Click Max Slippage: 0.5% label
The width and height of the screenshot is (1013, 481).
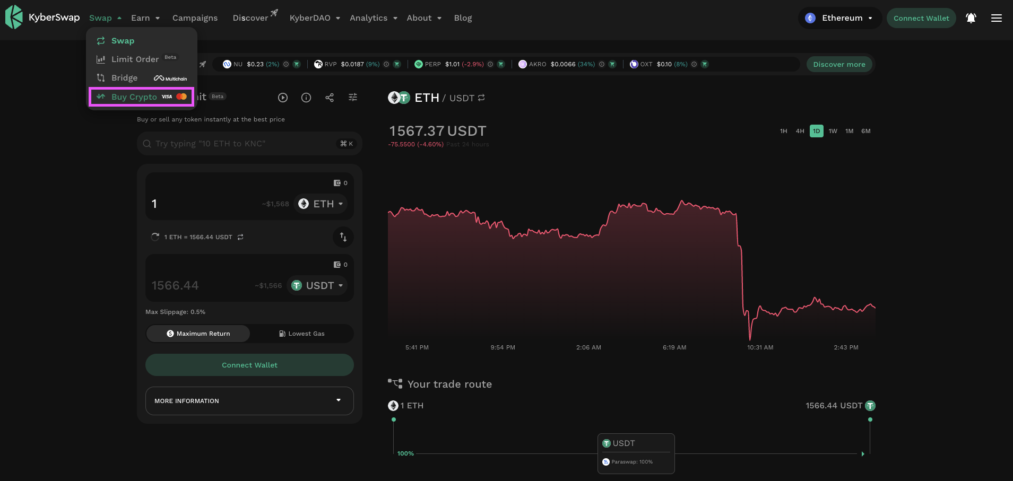[x=175, y=312]
